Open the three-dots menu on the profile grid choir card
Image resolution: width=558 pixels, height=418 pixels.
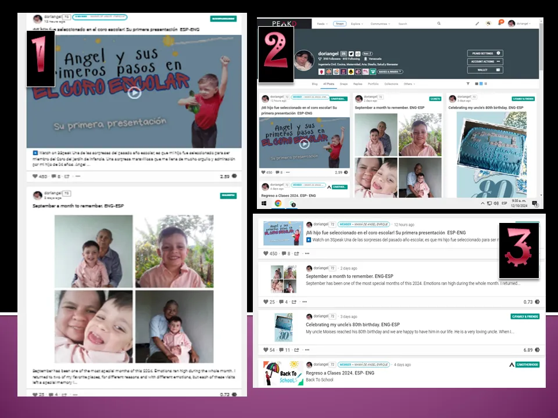288,172
